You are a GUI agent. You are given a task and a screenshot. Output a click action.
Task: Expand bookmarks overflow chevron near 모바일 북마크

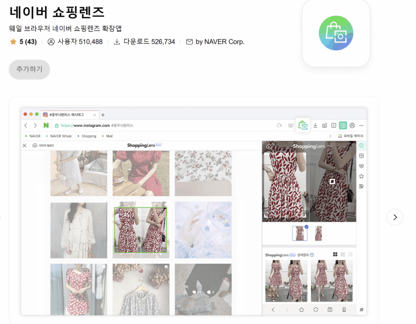[330, 136]
